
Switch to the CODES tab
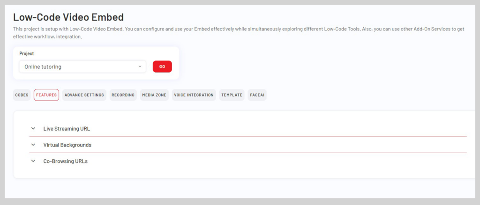click(22, 95)
